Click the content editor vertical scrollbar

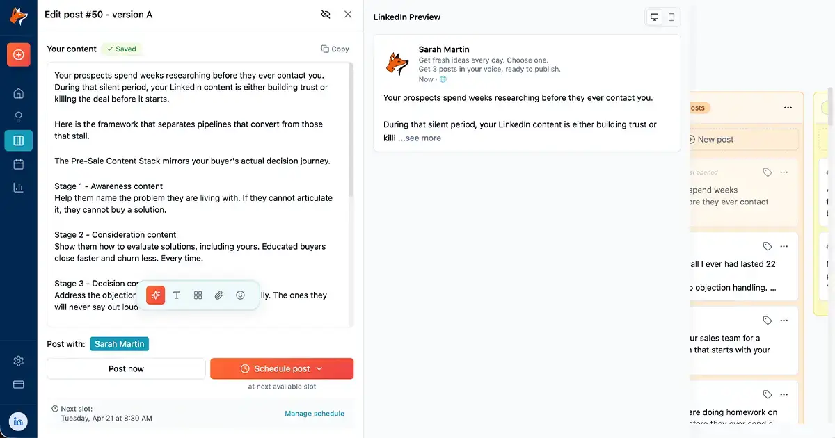point(351,129)
